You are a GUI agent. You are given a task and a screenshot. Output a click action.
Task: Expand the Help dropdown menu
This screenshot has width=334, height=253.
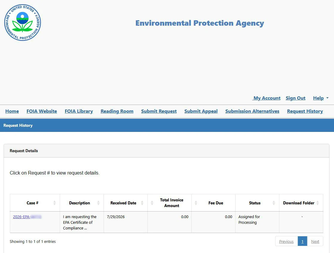[321, 98]
